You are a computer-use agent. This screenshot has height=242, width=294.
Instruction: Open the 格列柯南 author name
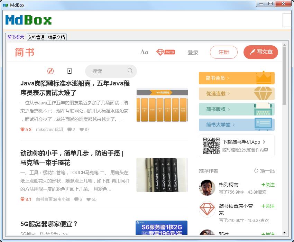(x=228, y=185)
